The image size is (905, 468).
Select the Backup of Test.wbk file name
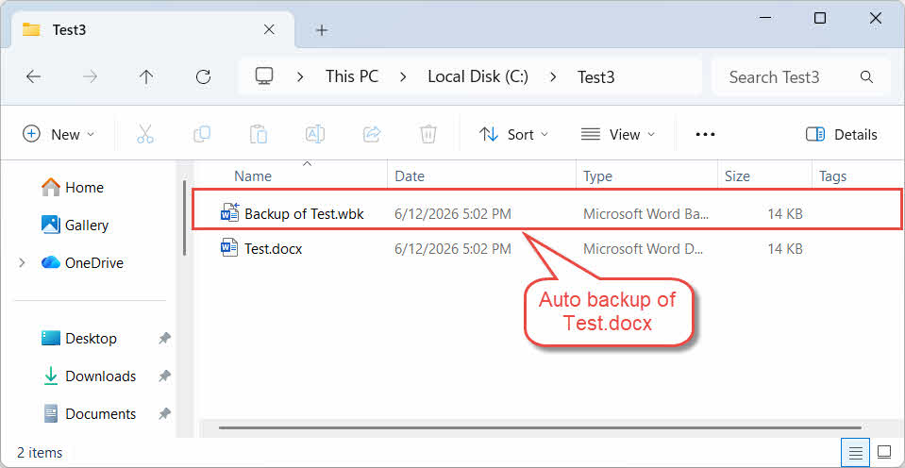point(304,214)
